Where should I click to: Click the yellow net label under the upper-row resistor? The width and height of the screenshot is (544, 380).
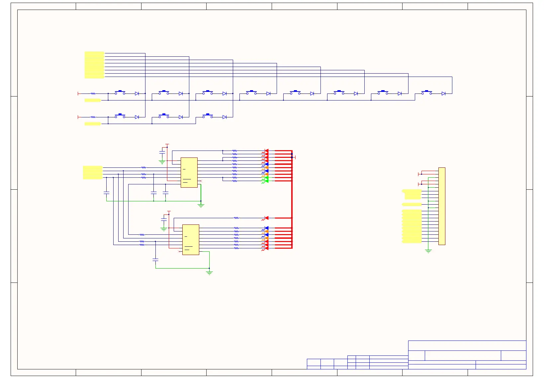click(x=93, y=100)
